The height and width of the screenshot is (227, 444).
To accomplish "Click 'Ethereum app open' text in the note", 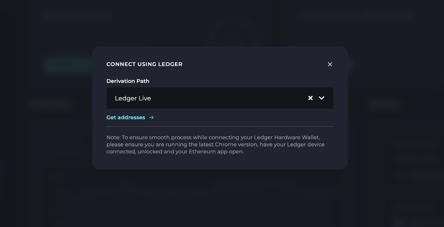I will point(216,152).
